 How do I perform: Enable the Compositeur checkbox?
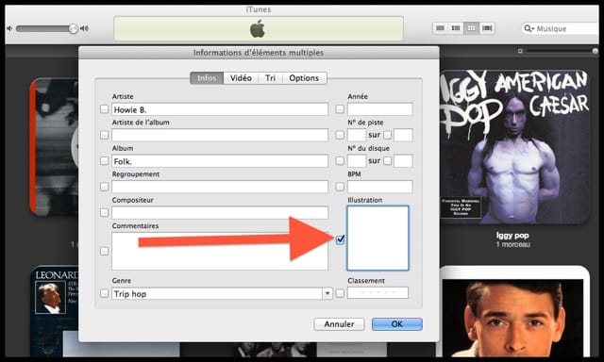tap(104, 212)
